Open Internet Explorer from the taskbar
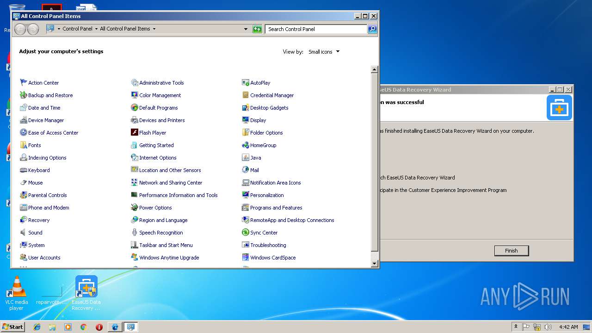Viewport: 592px width, 333px height. coord(37,327)
